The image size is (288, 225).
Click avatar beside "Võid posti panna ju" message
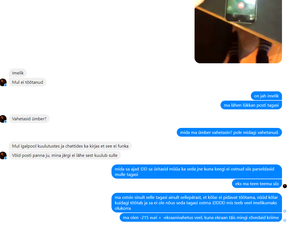[3, 155]
